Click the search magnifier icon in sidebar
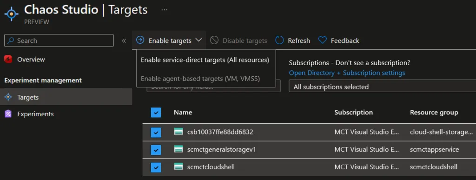Viewport: 476px width, 180px height. tap(11, 40)
